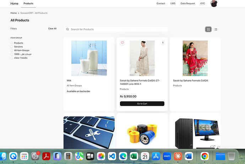The image size is (245, 164).
Task: Open Visual Studio Code from the dock
Action: 112,156
